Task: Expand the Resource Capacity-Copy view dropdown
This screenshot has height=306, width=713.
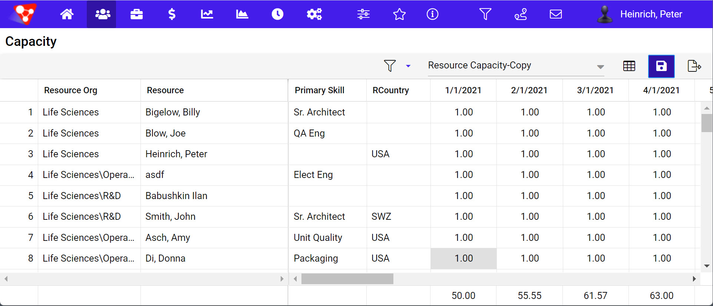Action: (600, 67)
